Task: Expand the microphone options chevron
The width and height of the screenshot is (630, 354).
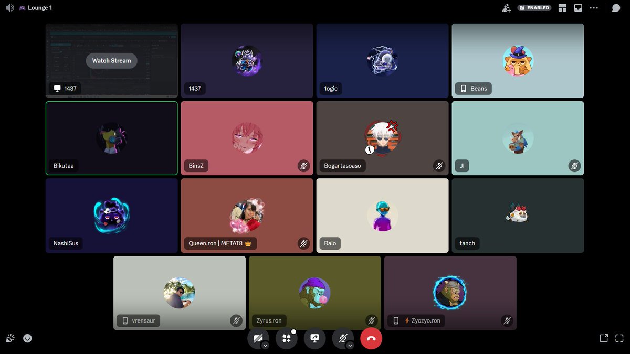Action: tap(350, 345)
